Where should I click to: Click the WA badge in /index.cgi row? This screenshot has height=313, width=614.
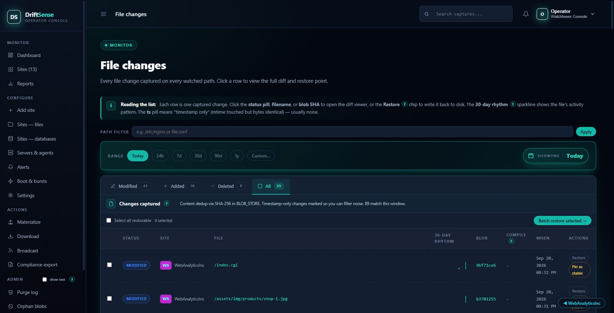(x=166, y=265)
